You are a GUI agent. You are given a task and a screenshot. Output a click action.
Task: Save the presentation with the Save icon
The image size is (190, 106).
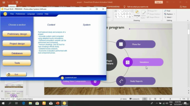pyautogui.click(x=4, y=2)
